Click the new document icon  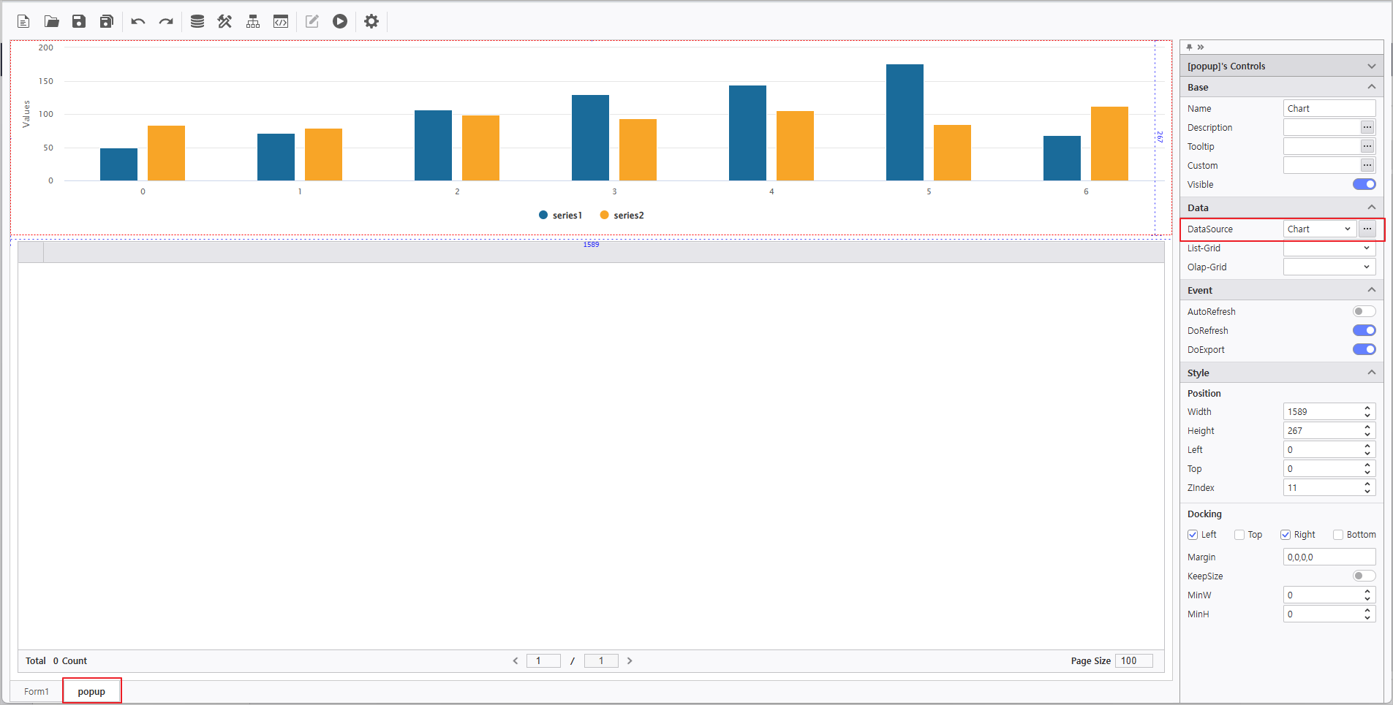click(23, 21)
